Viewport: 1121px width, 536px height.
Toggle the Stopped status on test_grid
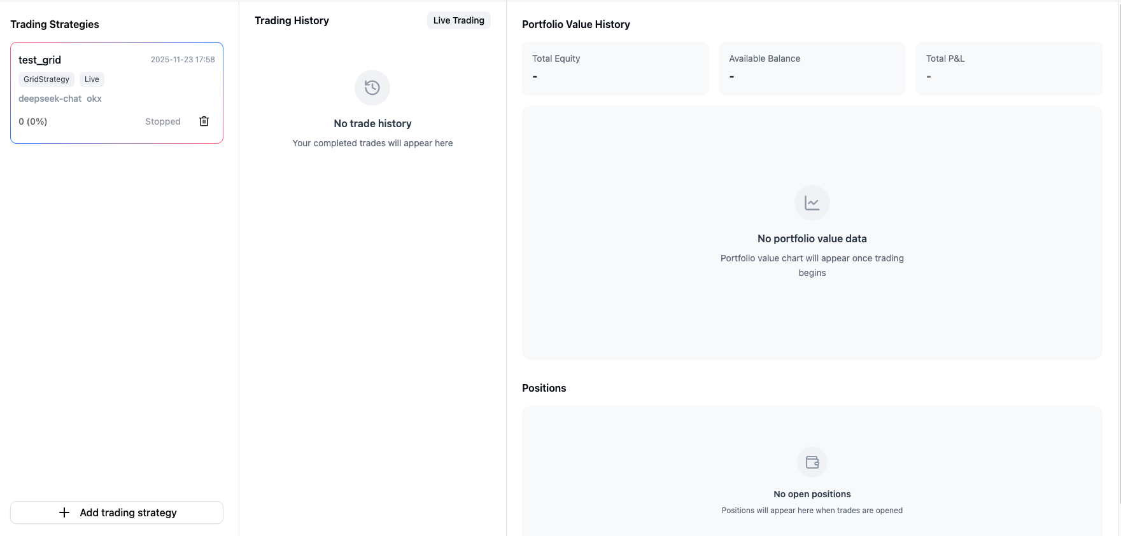[162, 121]
